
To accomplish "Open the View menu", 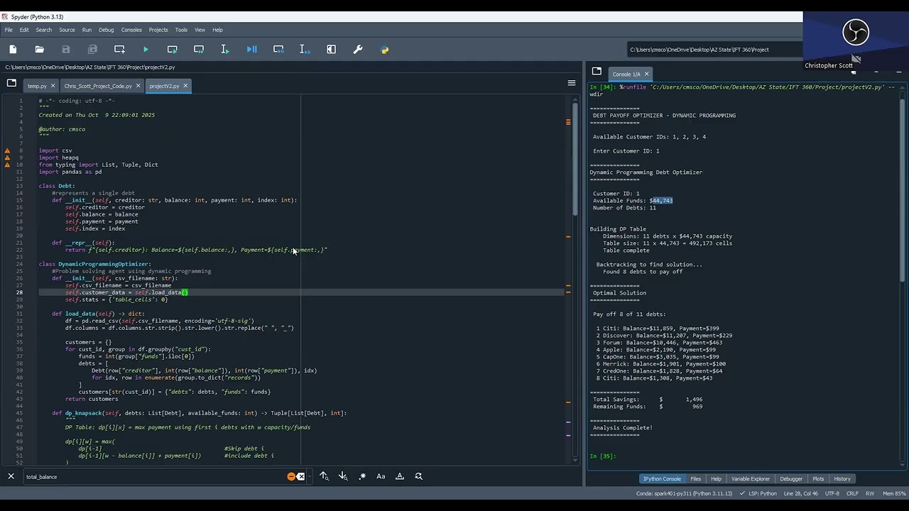I will tap(200, 30).
